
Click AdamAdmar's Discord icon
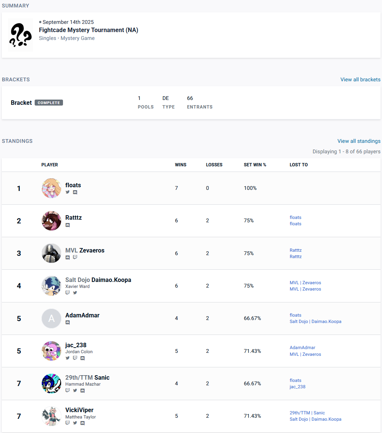tap(67, 323)
